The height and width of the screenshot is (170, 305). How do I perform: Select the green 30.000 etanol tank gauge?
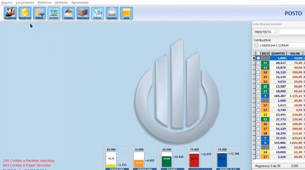click(166, 160)
